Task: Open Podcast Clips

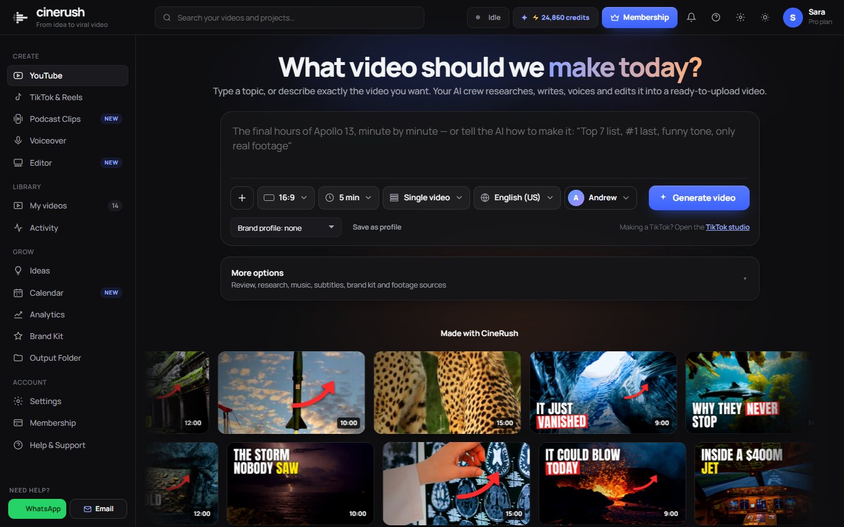Action: pos(67,119)
